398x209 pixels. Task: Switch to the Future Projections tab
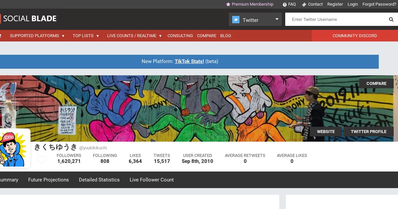(48, 180)
